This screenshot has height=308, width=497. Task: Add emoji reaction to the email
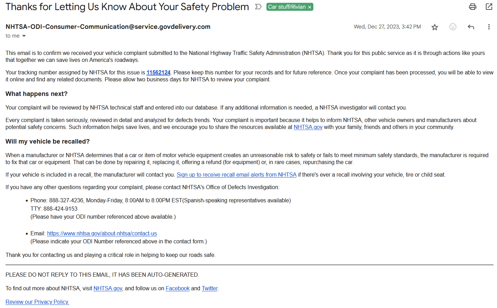pos(452,27)
